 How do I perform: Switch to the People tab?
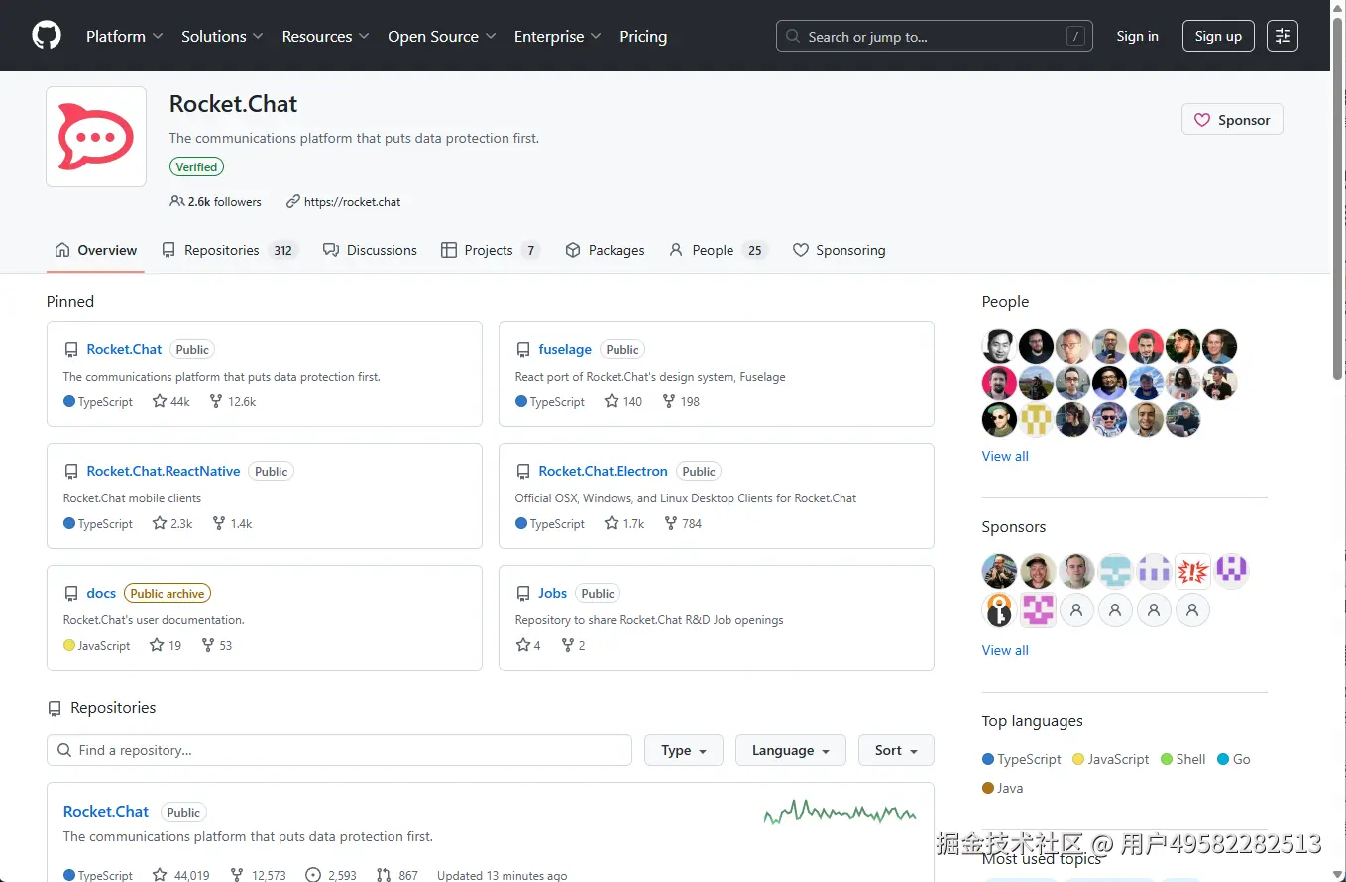[x=719, y=250]
